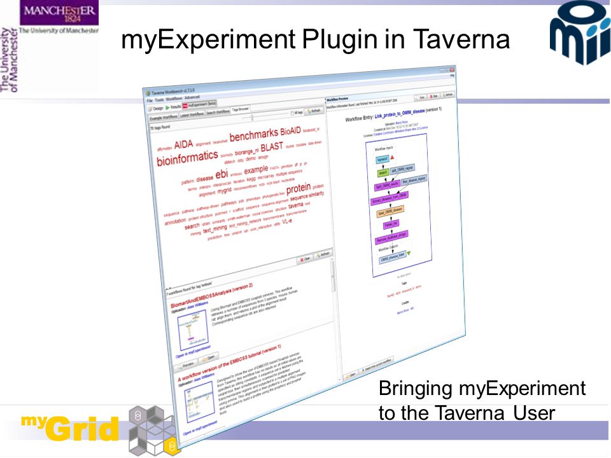Select the example tag
This screenshot has width=611, height=458.
click(x=256, y=170)
